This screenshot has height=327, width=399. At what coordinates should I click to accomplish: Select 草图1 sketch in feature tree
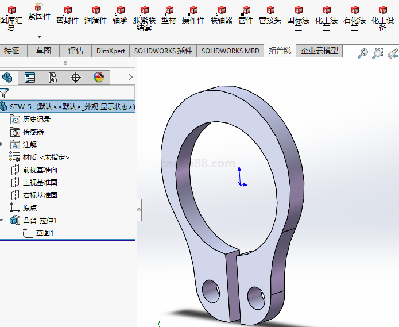pyautogui.click(x=44, y=233)
